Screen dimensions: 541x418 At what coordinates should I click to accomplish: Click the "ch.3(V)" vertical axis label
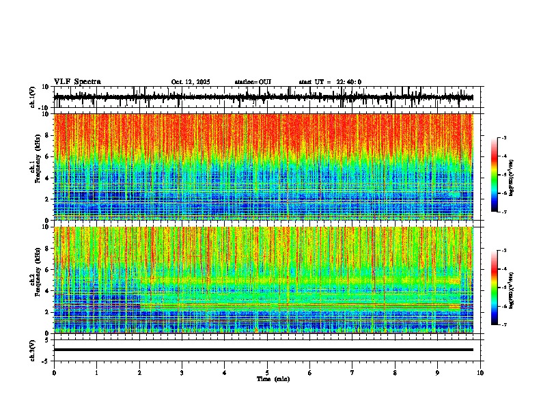tap(33, 350)
